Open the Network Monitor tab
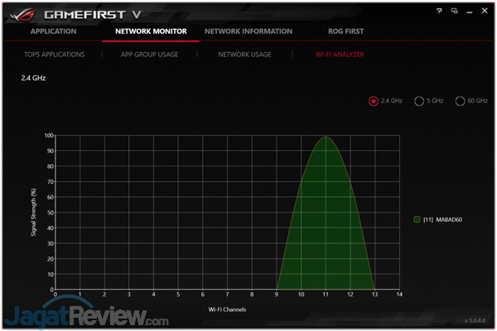497x331 pixels. (x=151, y=31)
